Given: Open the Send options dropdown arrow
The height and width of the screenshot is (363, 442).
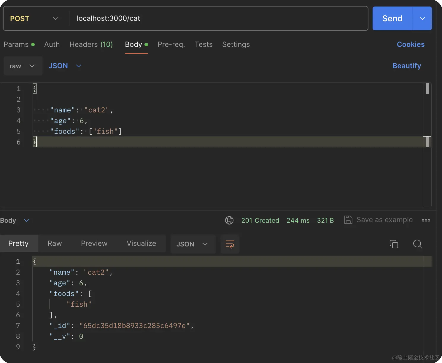Looking at the screenshot, I should tap(422, 18).
